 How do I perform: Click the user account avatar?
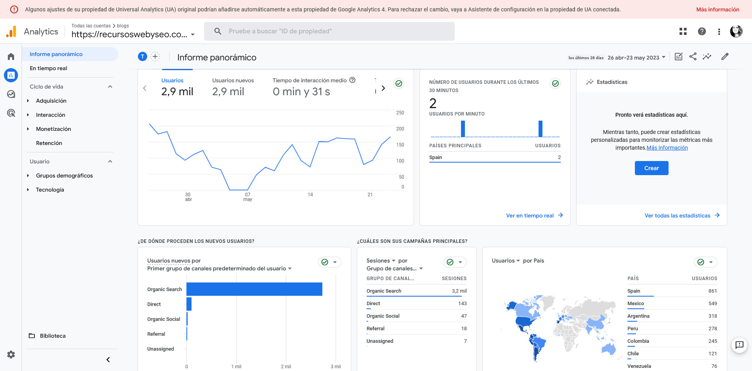(x=736, y=31)
